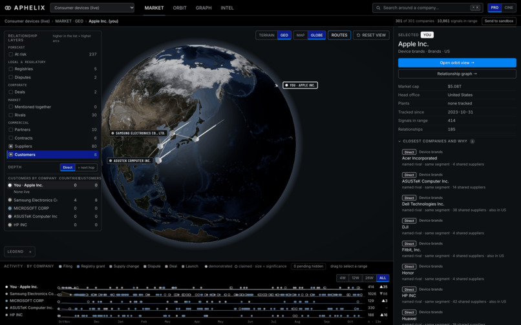This screenshot has width=521, height=325.
Task: Enable the Deals layer checkbox
Action: [10, 92]
